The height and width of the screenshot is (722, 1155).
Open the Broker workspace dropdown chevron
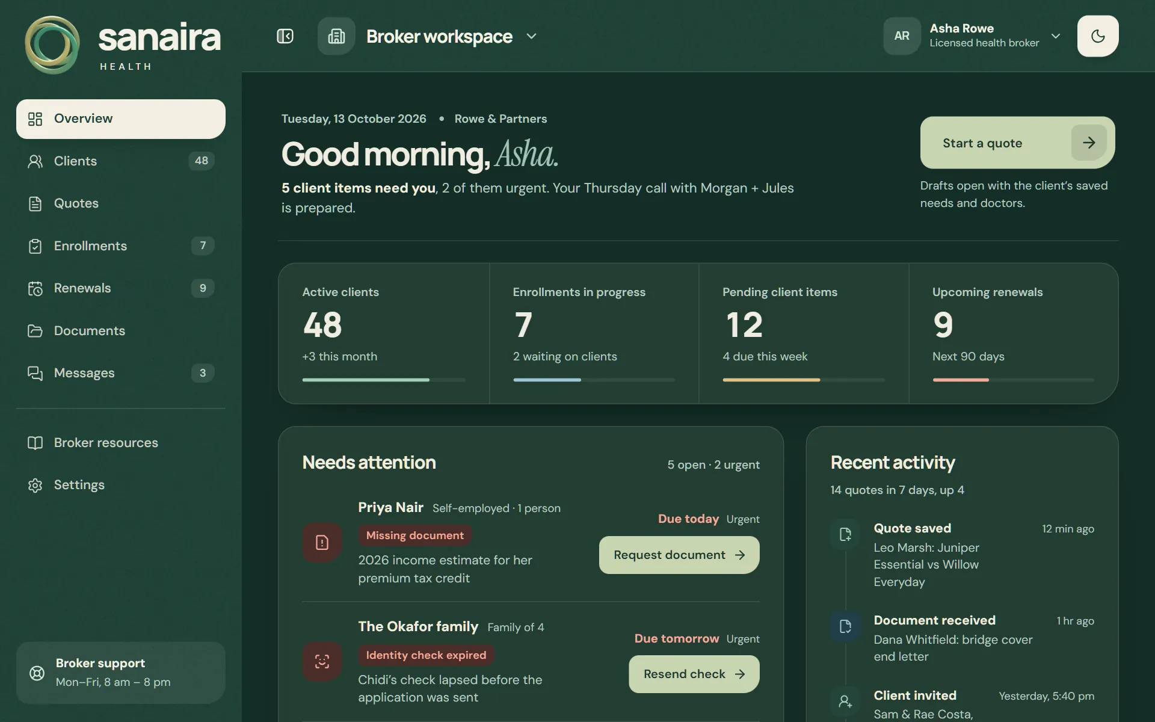click(x=531, y=36)
